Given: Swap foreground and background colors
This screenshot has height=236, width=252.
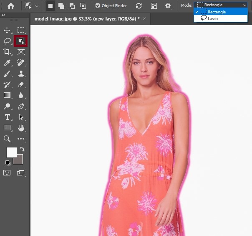Looking at the screenshot, I should (x=22, y=149).
